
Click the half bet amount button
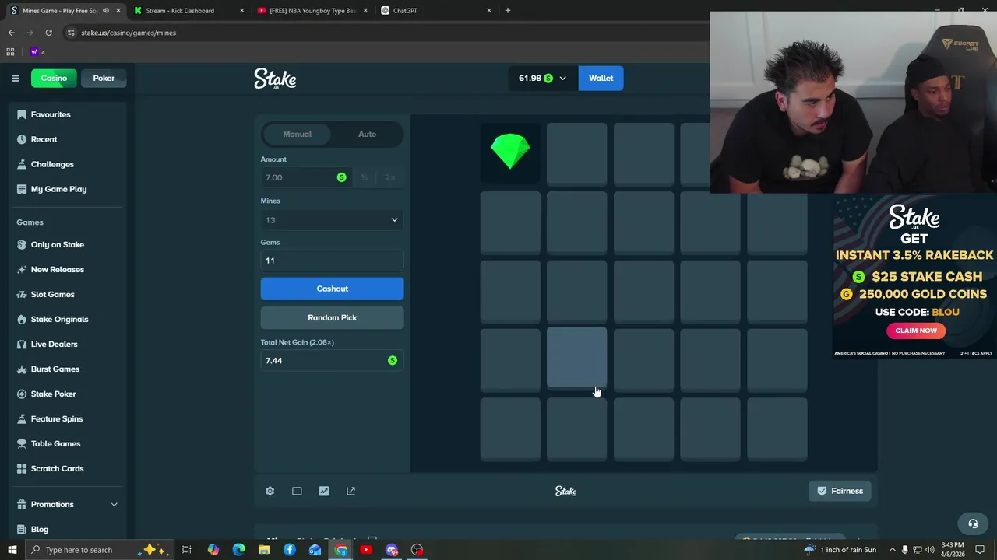[365, 177]
